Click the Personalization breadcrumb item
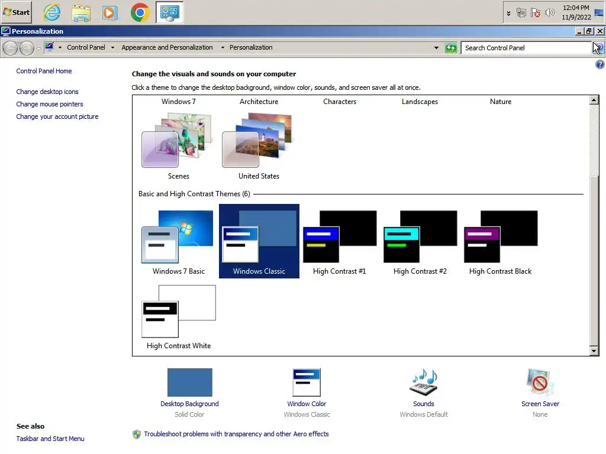This screenshot has width=606, height=454. (x=251, y=47)
